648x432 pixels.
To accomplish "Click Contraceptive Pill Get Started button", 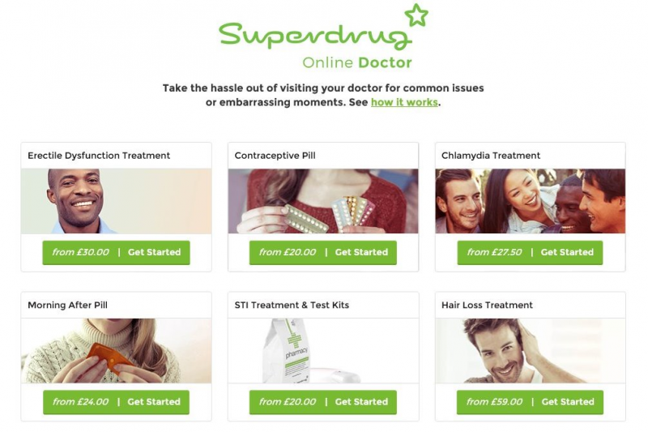I will click(322, 252).
